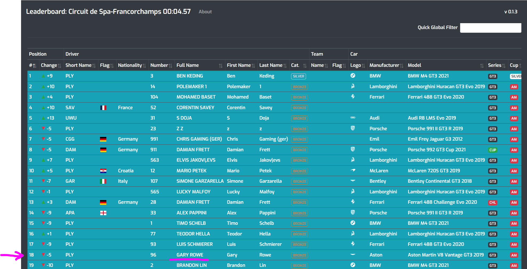The width and height of the screenshot is (527, 269).
Task: Click Porsche logo in position 8 Damian Frett row
Action: 353,149
